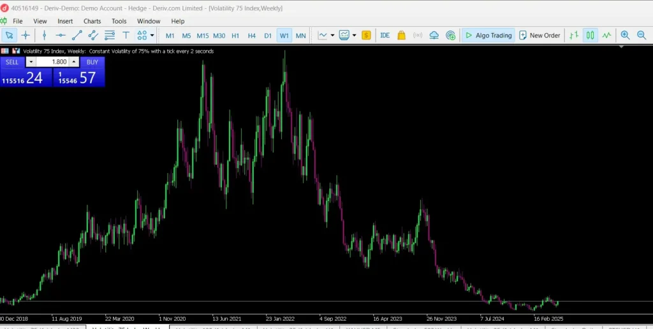The width and height of the screenshot is (653, 329).
Task: Toggle Algo Trading on
Action: (488, 35)
